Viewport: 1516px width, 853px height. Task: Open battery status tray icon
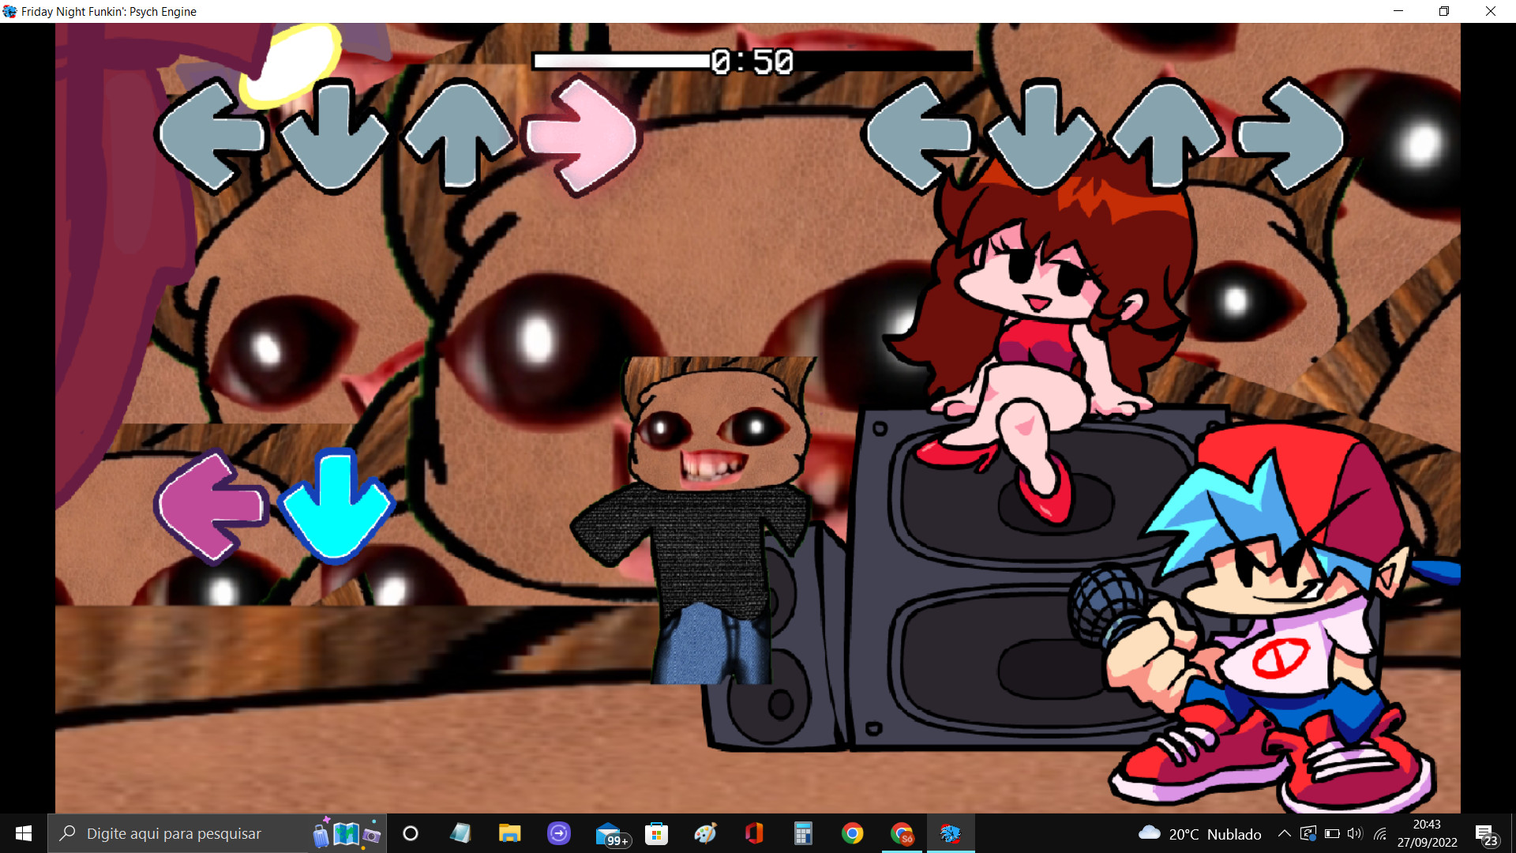point(1332,833)
